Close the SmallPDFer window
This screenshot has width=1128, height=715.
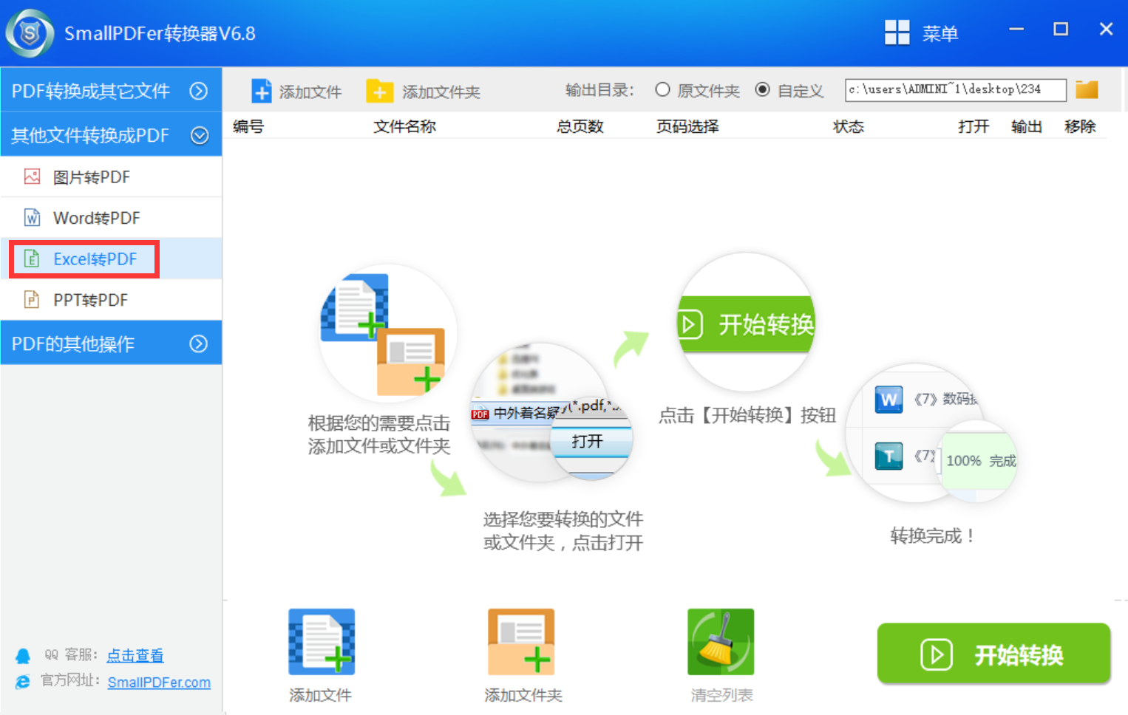coord(1106,29)
